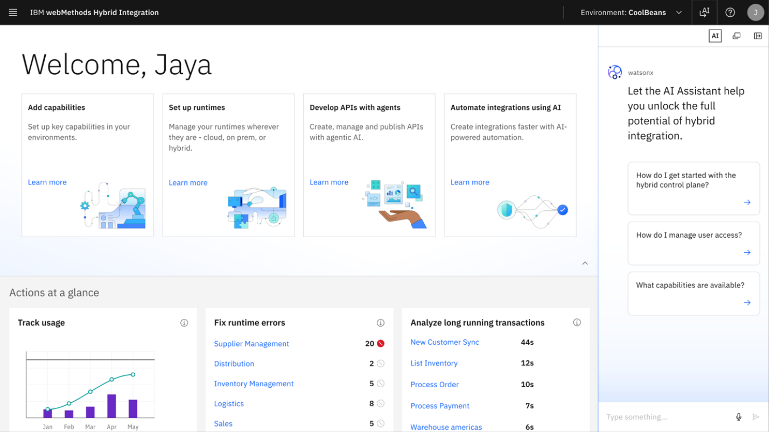
Task: Click the status icon in Inventory Management row
Action: (x=381, y=384)
